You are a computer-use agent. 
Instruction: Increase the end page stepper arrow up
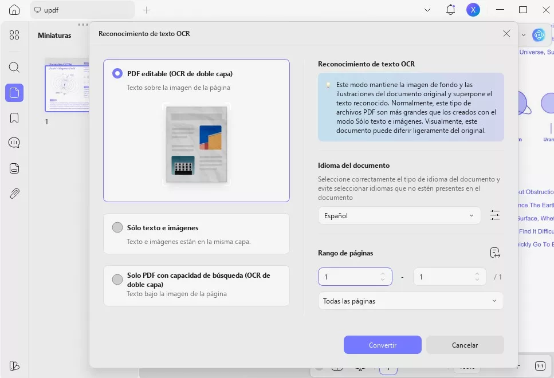477,273
